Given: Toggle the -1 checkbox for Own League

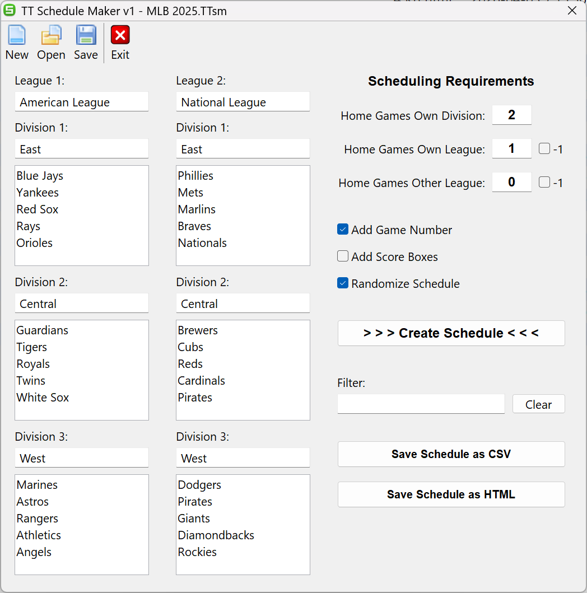Looking at the screenshot, I should pyautogui.click(x=544, y=149).
